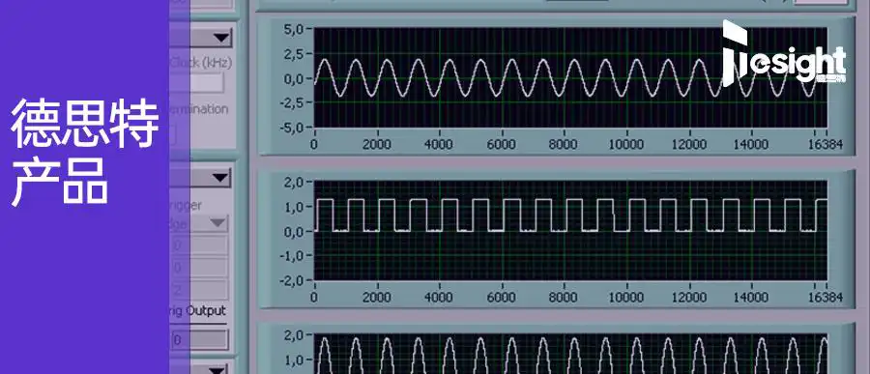Select the 2,0 top label on square graph

pyautogui.click(x=294, y=182)
